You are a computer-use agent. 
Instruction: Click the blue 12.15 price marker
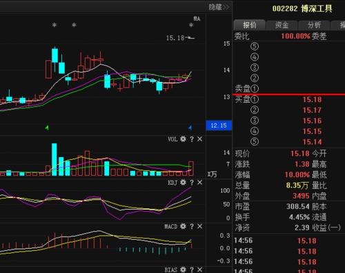click(219, 125)
